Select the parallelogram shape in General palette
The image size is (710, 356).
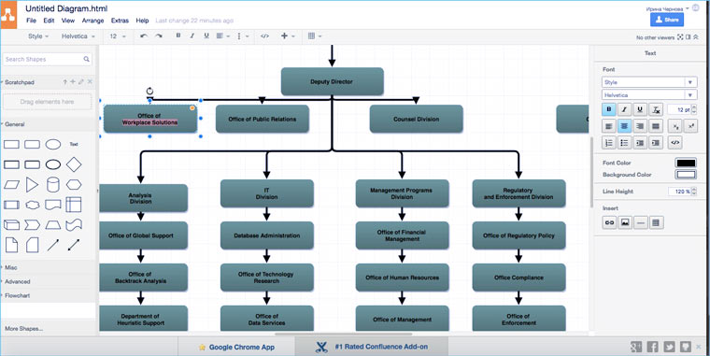11,184
